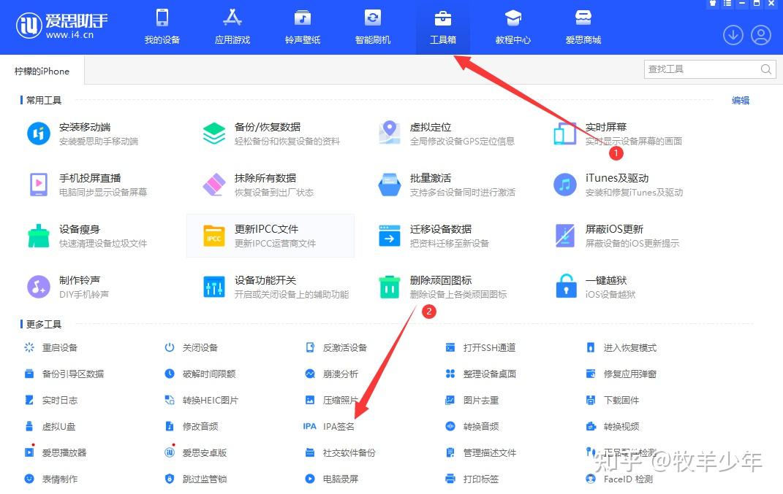Click the 爱思助手 logo
Screen dimensions: 783x494
pos(61,26)
